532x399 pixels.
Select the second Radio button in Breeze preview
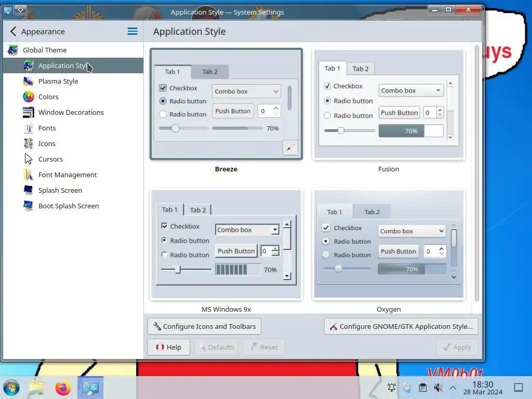(163, 114)
